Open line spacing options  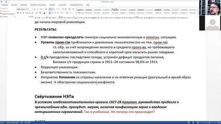pyautogui.click(x=62, y=13)
